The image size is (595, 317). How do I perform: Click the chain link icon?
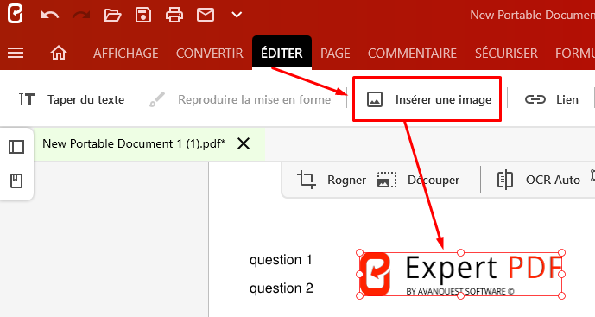click(x=535, y=99)
